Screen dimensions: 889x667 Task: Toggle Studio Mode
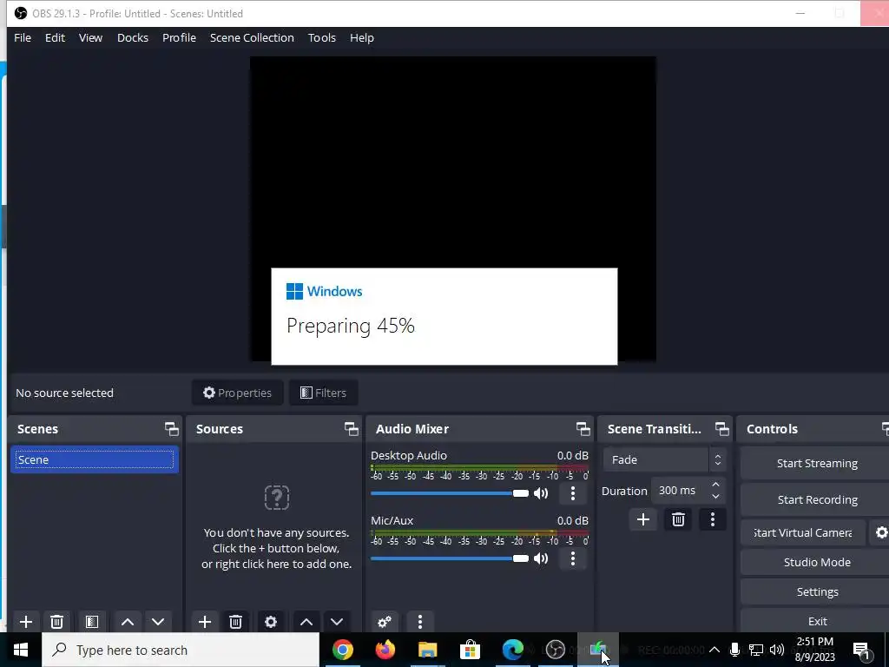click(x=816, y=562)
